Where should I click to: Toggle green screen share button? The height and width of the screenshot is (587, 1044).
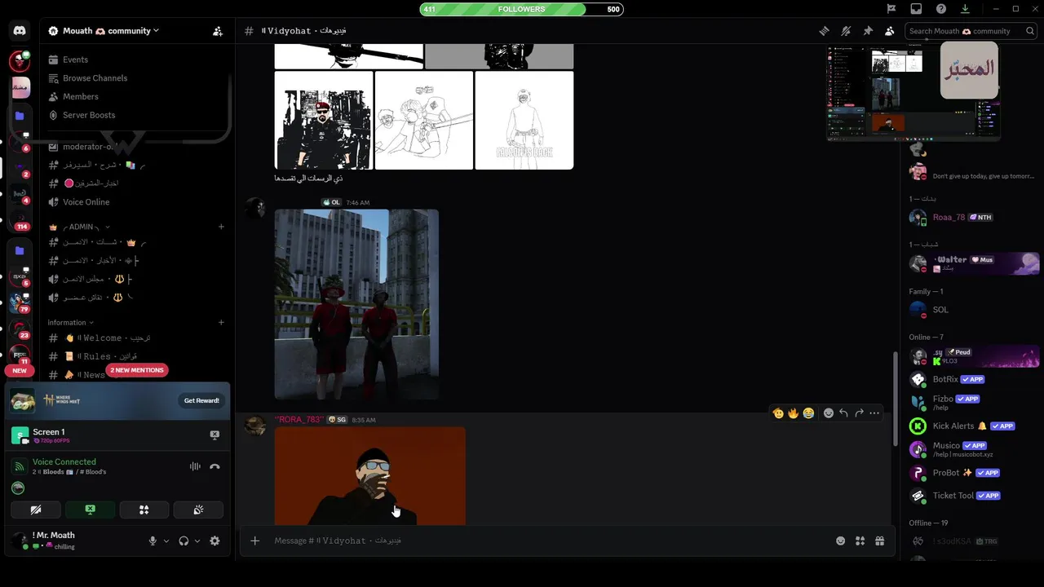(x=91, y=510)
